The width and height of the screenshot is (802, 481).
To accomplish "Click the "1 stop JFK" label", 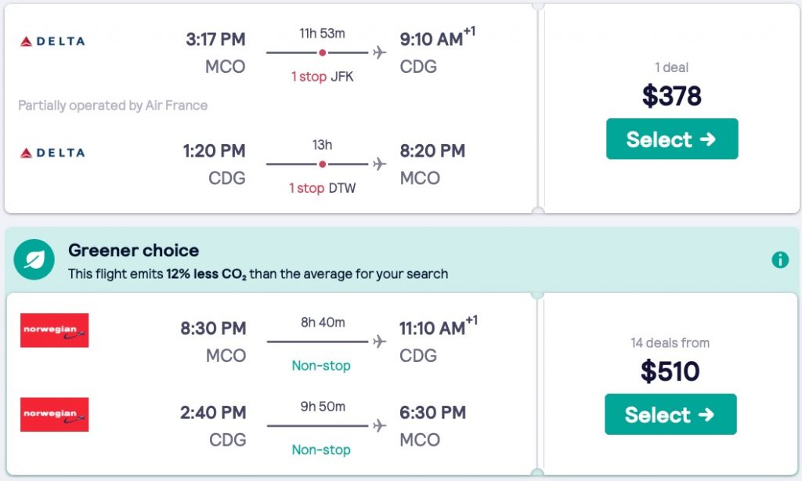I will click(x=322, y=77).
